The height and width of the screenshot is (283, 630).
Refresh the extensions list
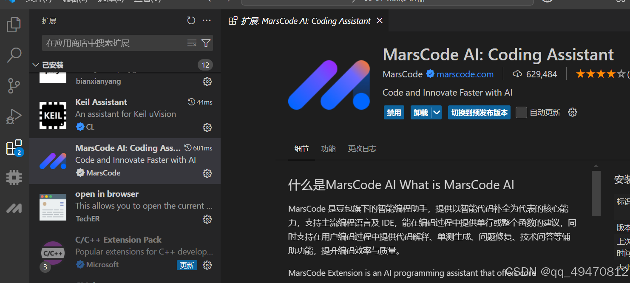point(191,20)
